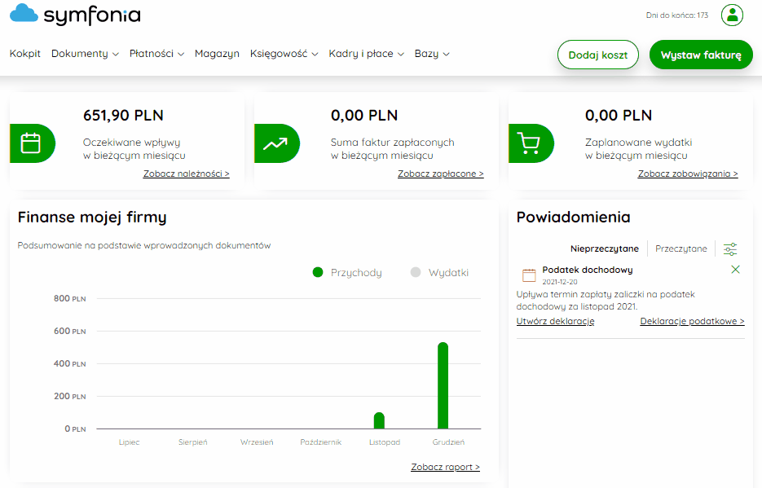
Task: Open the Księgowość menu
Action: point(279,54)
